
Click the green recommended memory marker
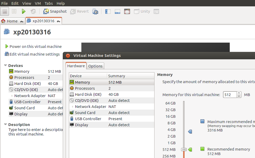point(190,150)
